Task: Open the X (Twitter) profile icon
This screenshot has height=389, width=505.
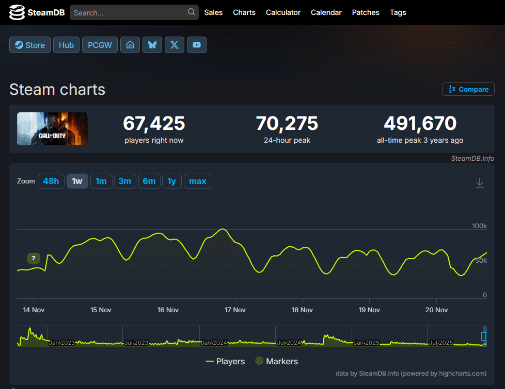Action: (175, 45)
